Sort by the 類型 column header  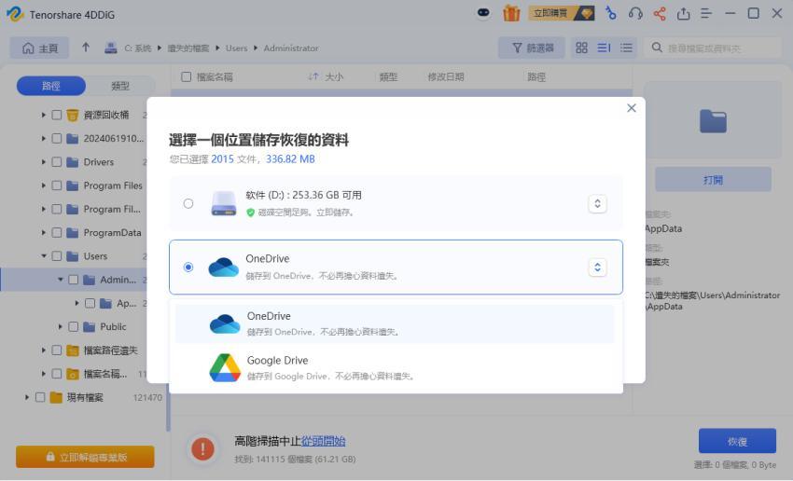(x=388, y=76)
